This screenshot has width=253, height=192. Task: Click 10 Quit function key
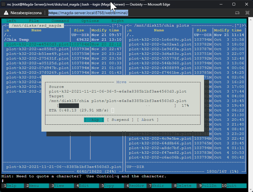234,186
